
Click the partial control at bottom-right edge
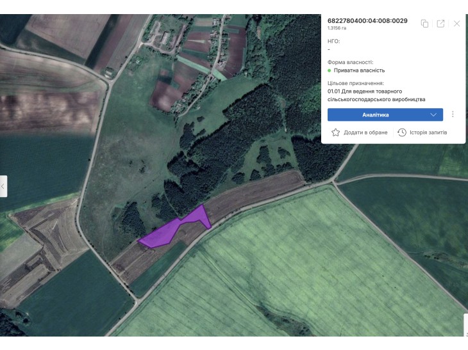pyautogui.click(x=465, y=325)
